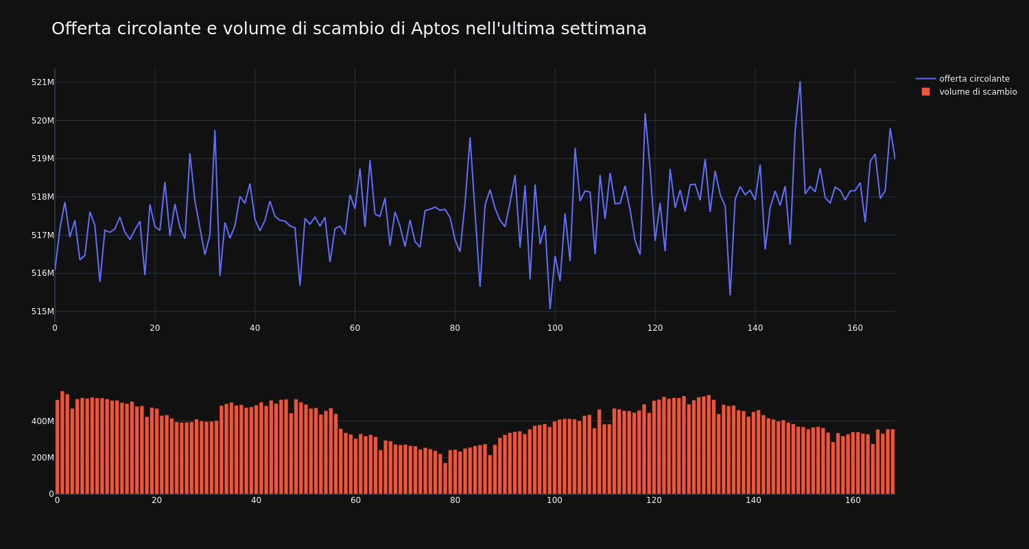Click the 120 tick on the bar chart x-axis
This screenshot has height=549, width=1029.
point(654,500)
